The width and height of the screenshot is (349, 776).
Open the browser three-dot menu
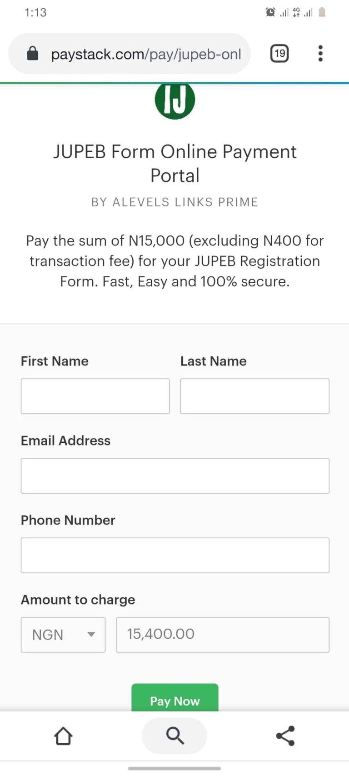[x=320, y=54]
